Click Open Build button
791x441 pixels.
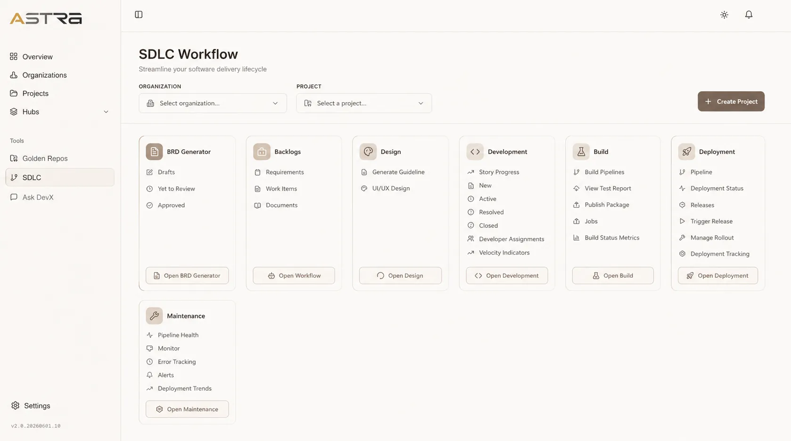click(x=613, y=275)
